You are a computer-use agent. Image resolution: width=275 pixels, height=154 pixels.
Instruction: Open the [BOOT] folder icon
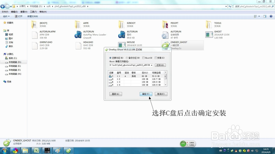click(34, 24)
